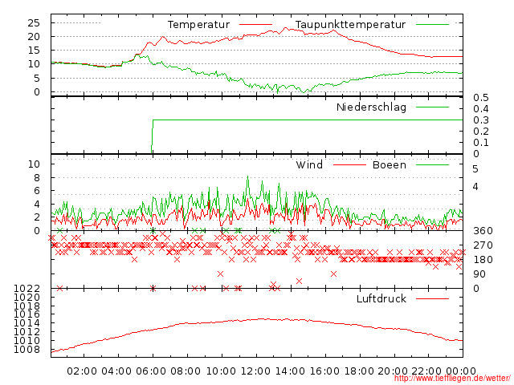Click the 270 wind direction axis value

[x=483, y=245]
